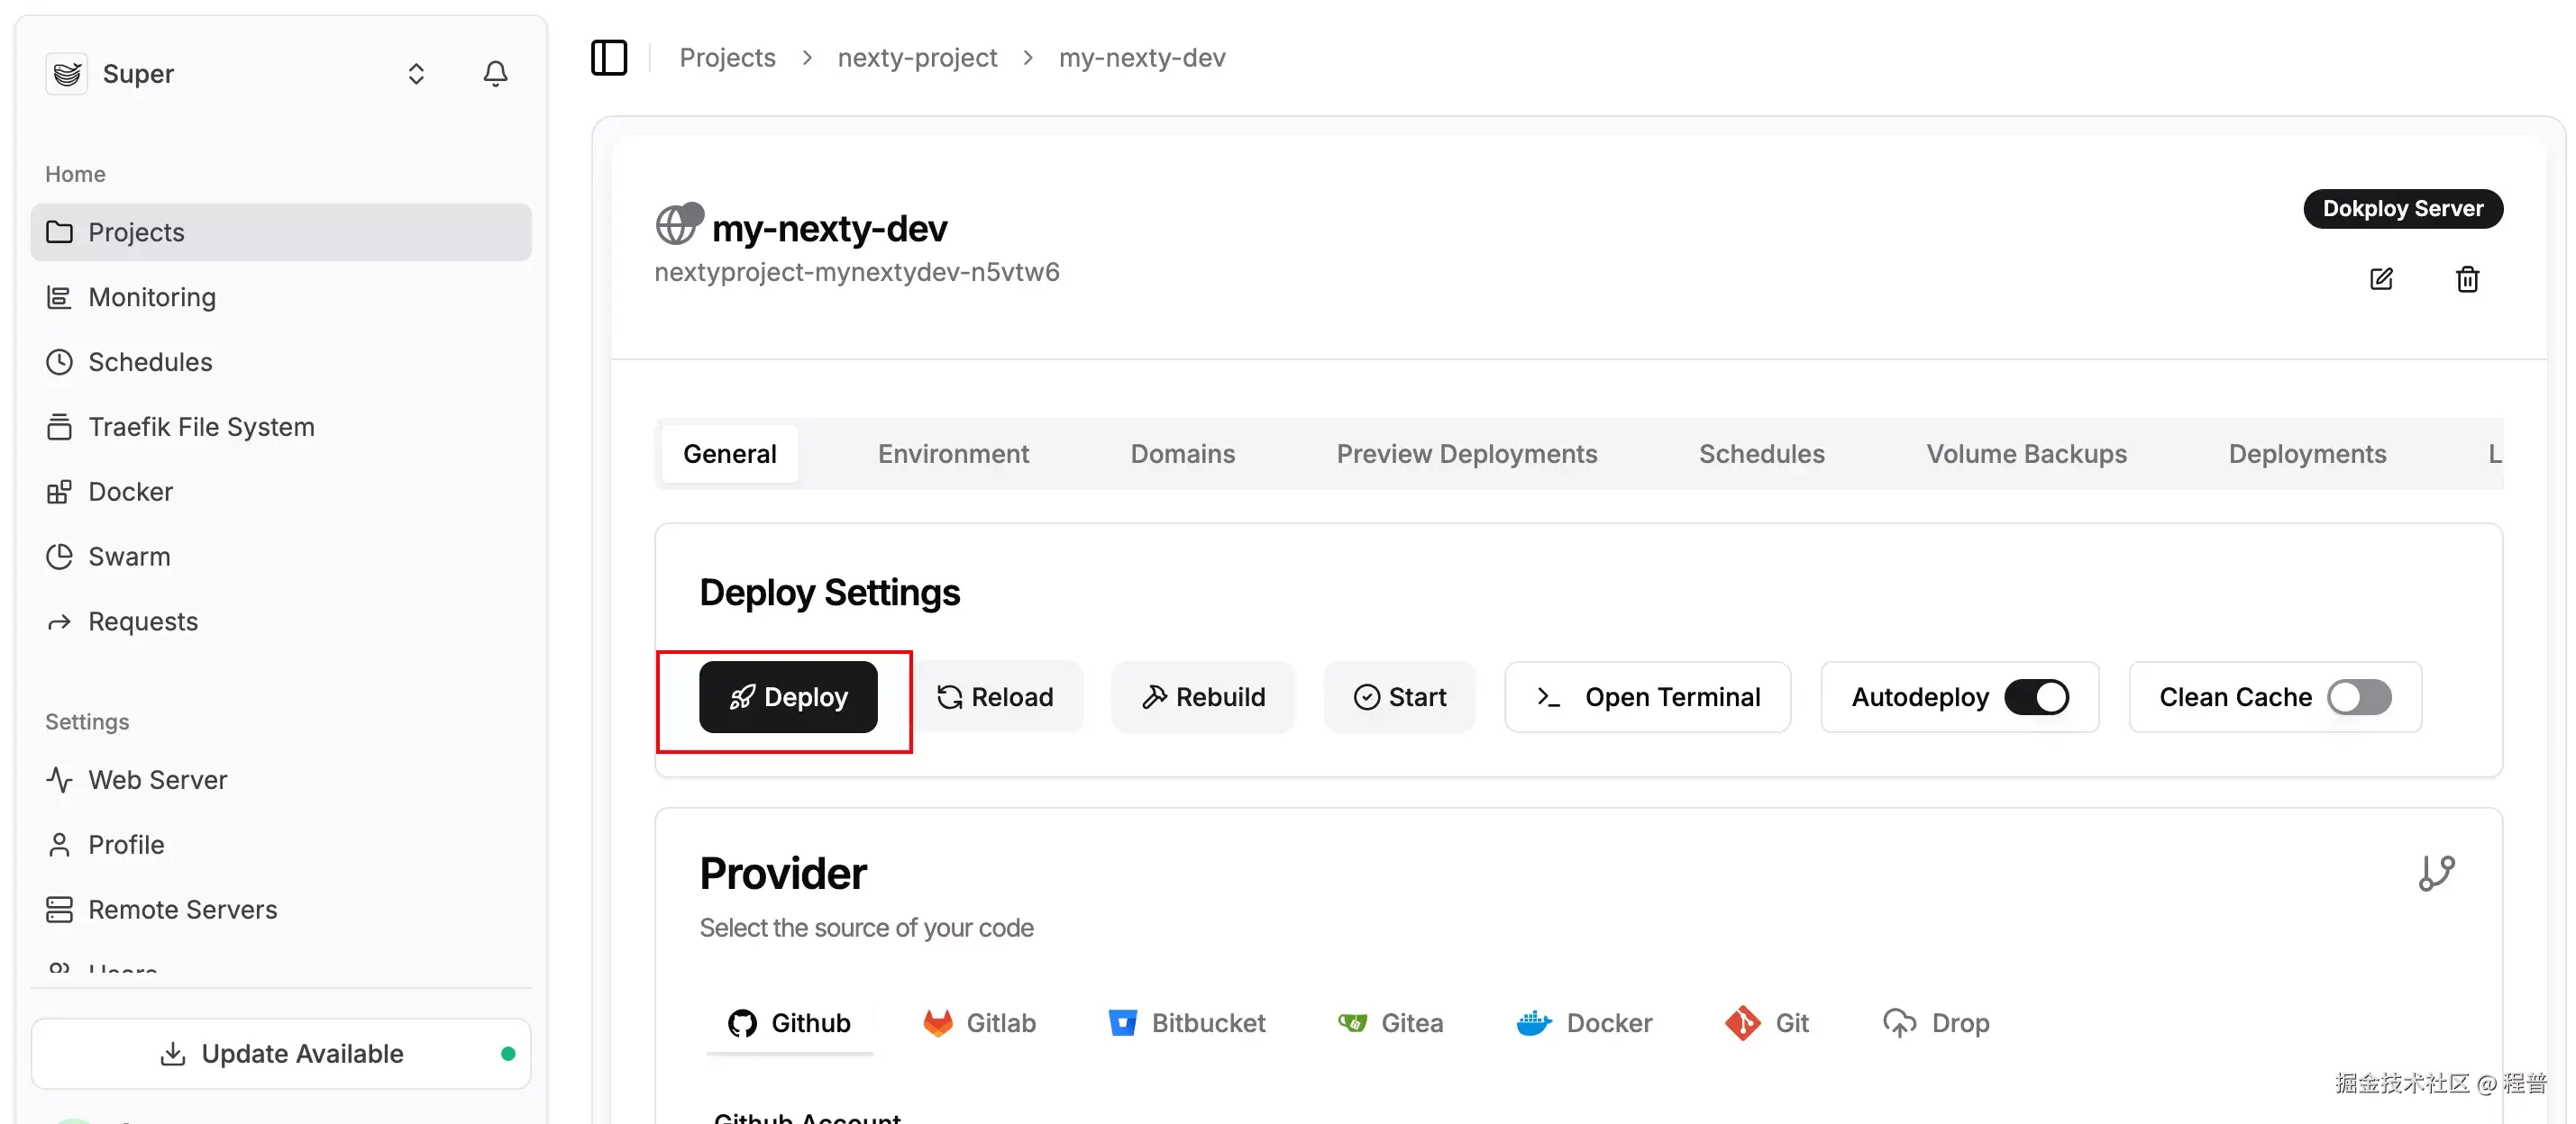
Task: Open the notifications bell icon
Action: click(495, 73)
